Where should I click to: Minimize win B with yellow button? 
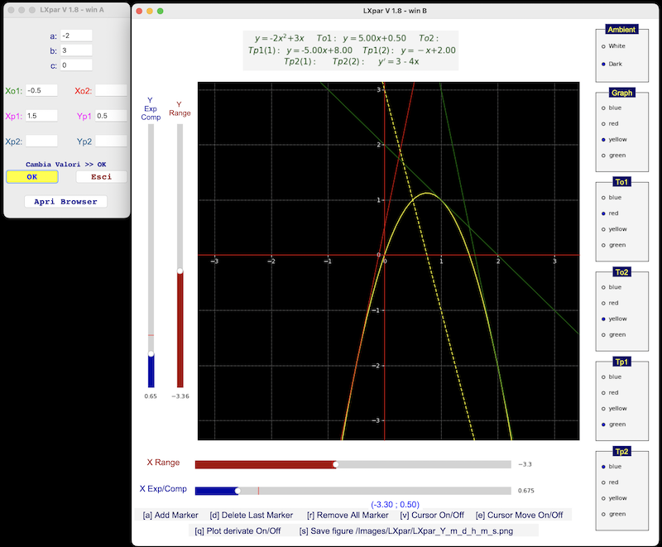click(x=150, y=11)
